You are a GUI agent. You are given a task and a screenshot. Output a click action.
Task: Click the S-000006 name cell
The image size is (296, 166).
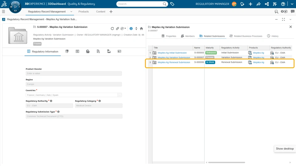(x=199, y=62)
